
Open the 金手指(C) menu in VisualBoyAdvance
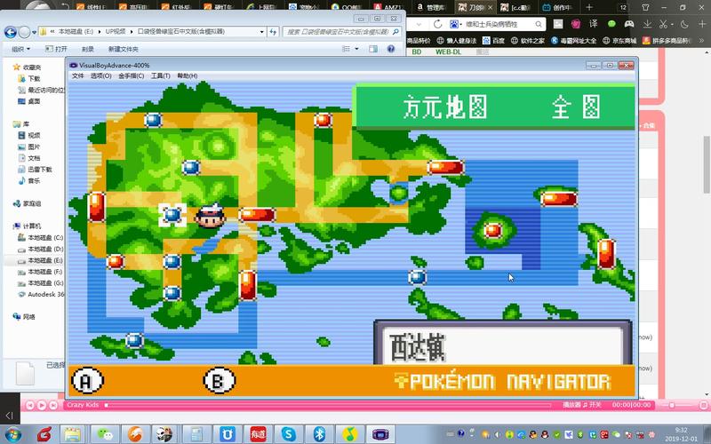(x=131, y=75)
